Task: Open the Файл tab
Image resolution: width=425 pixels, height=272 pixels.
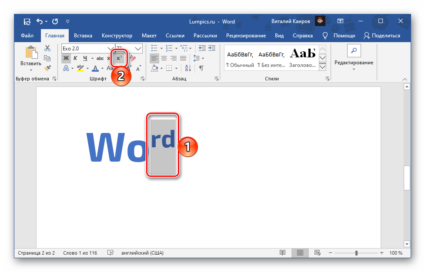Action: (27, 36)
